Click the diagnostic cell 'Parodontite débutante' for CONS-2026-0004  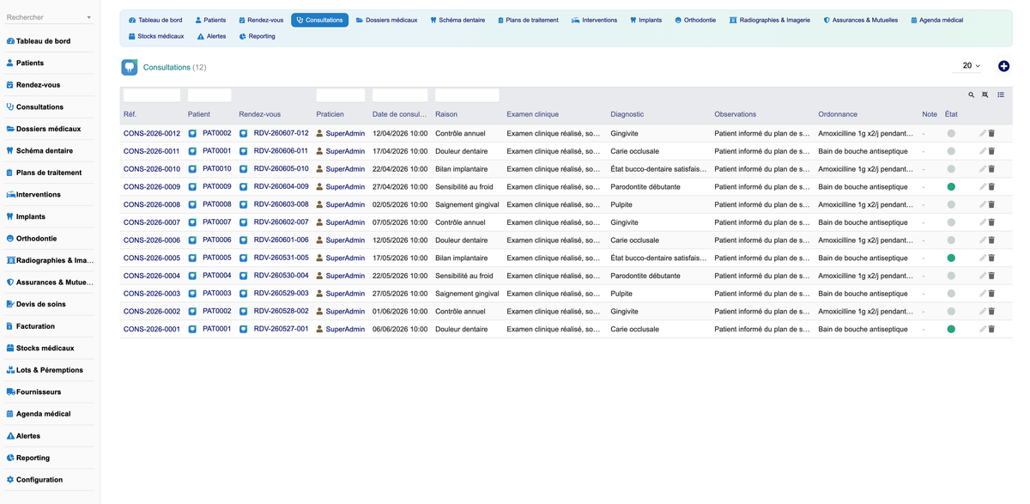point(645,276)
